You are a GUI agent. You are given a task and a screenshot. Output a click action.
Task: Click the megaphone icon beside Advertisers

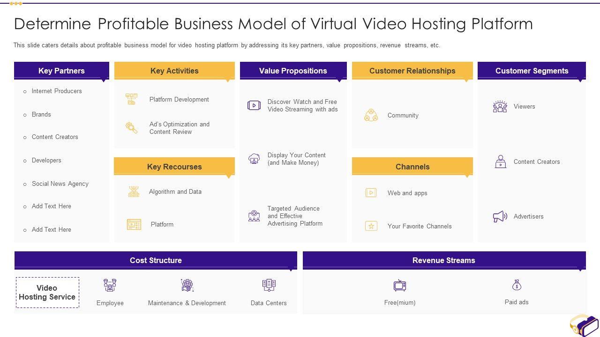point(500,216)
